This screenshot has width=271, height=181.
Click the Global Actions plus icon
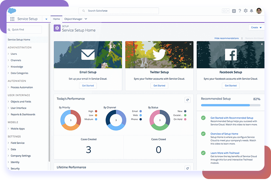pyautogui.click(x=234, y=11)
